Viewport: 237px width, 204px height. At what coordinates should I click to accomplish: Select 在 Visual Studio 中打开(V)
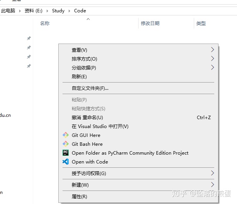point(138,126)
